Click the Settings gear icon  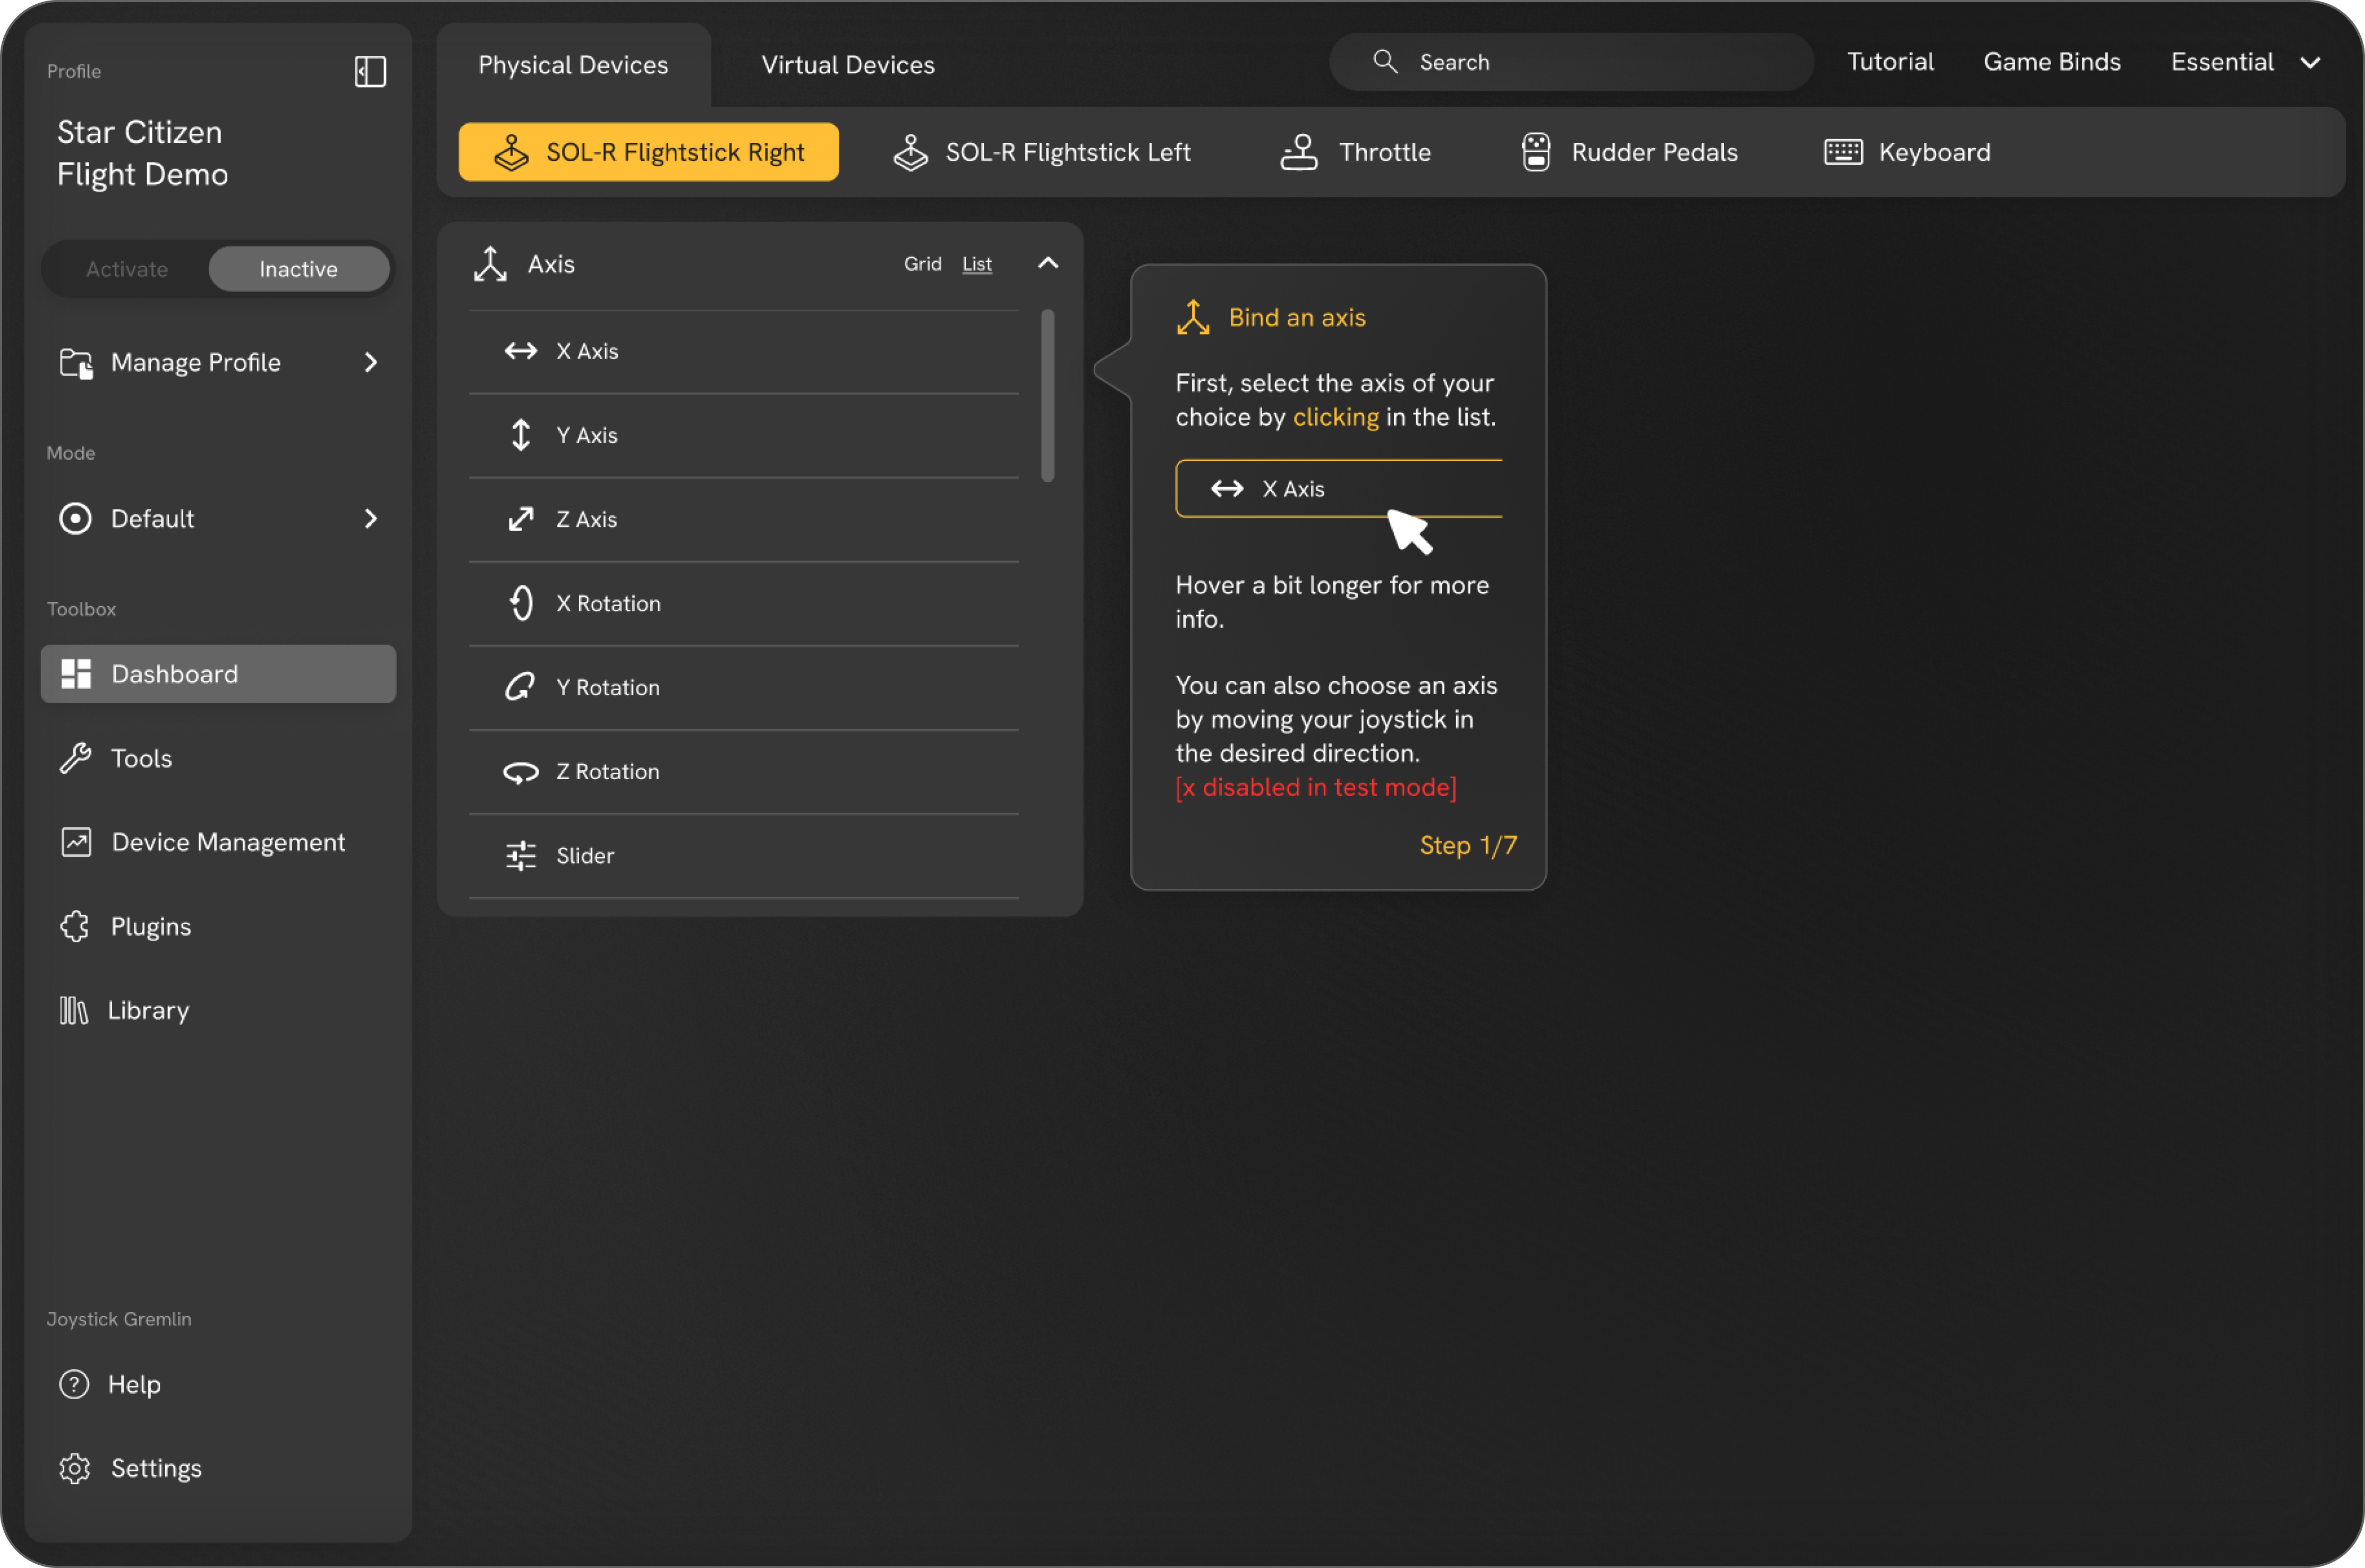[x=75, y=1468]
